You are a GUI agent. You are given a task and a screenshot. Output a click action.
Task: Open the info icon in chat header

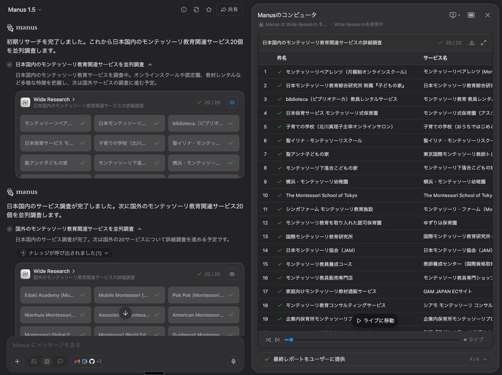(x=184, y=10)
